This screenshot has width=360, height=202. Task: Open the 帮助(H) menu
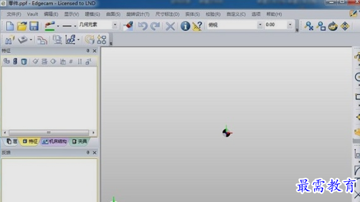pos(274,14)
